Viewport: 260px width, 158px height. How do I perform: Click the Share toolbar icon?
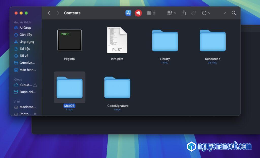click(184, 13)
